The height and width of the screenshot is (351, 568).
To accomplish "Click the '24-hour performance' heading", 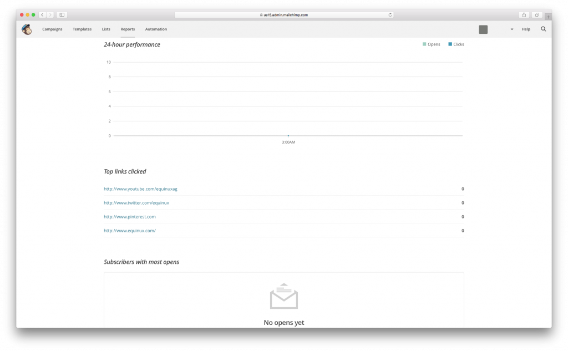I will [x=132, y=44].
